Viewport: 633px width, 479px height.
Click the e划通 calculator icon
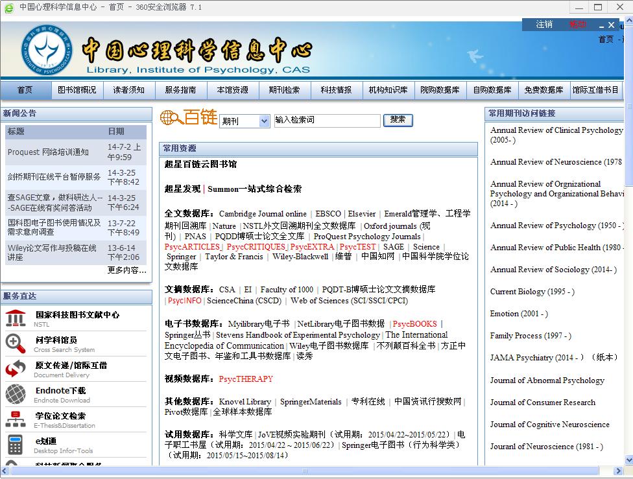[x=16, y=445]
